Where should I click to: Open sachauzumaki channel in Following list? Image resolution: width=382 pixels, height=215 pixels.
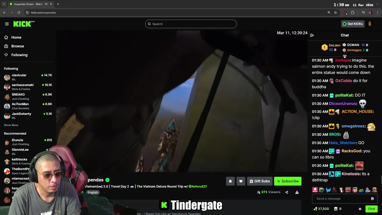[x=28, y=87]
